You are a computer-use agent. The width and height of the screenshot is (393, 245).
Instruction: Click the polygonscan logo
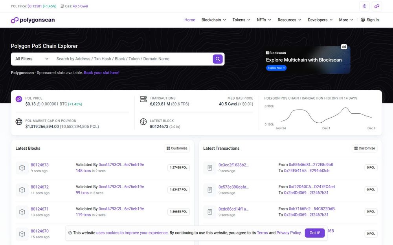[33, 20]
